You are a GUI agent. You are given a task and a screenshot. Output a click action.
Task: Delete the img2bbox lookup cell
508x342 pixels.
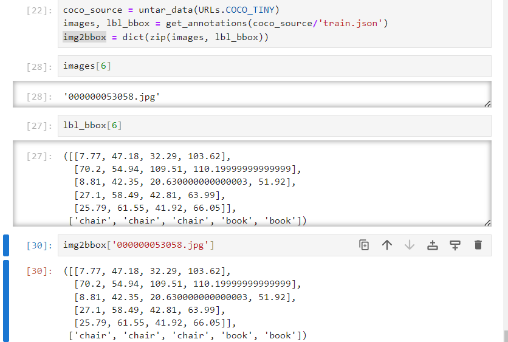[478, 245]
